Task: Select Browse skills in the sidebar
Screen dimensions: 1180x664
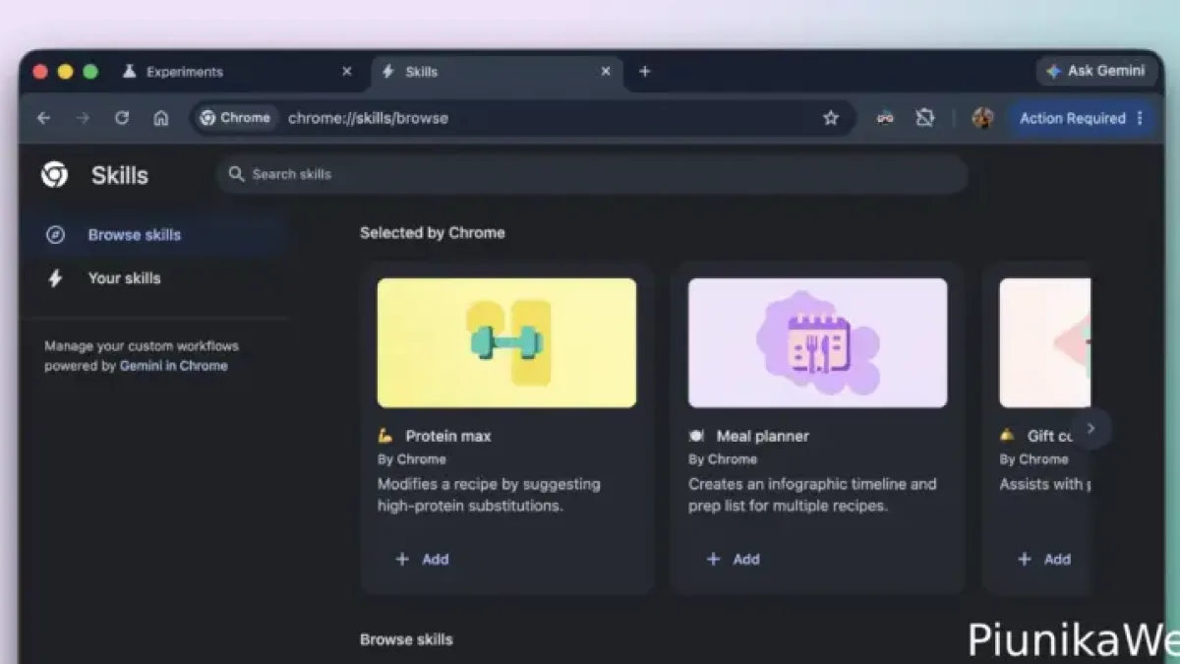Action: (153, 235)
